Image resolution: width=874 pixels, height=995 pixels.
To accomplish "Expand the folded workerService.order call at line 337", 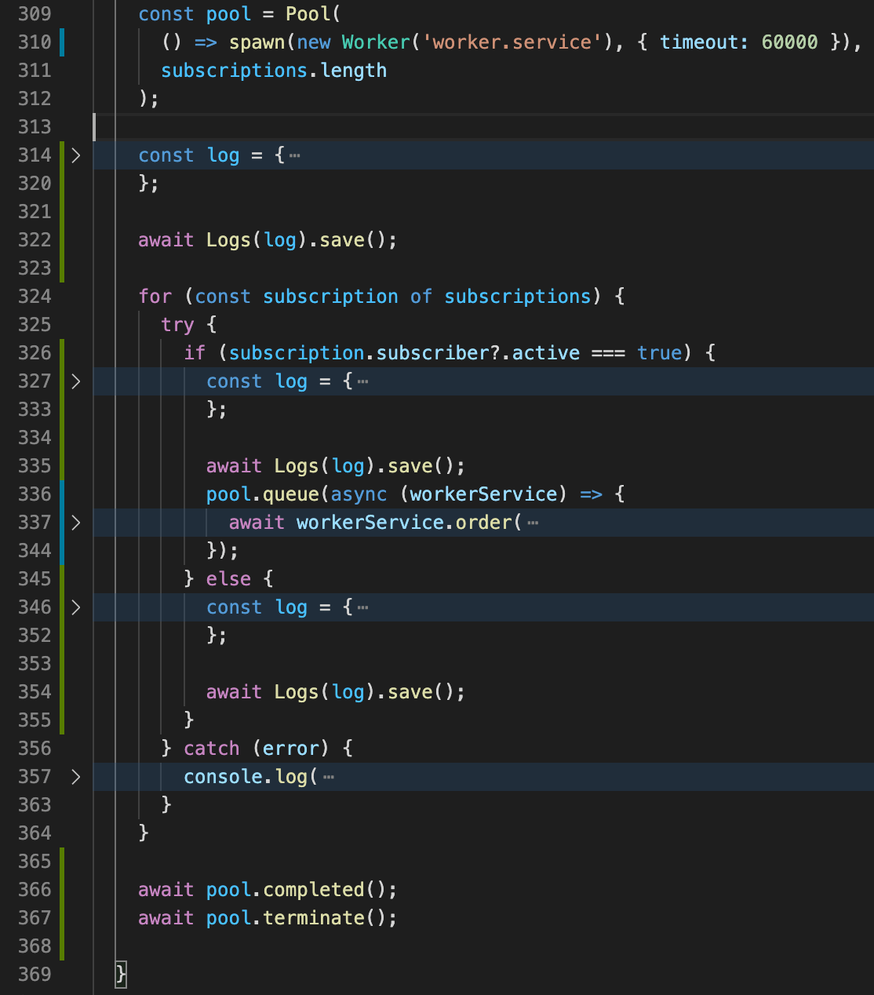I will point(75,523).
